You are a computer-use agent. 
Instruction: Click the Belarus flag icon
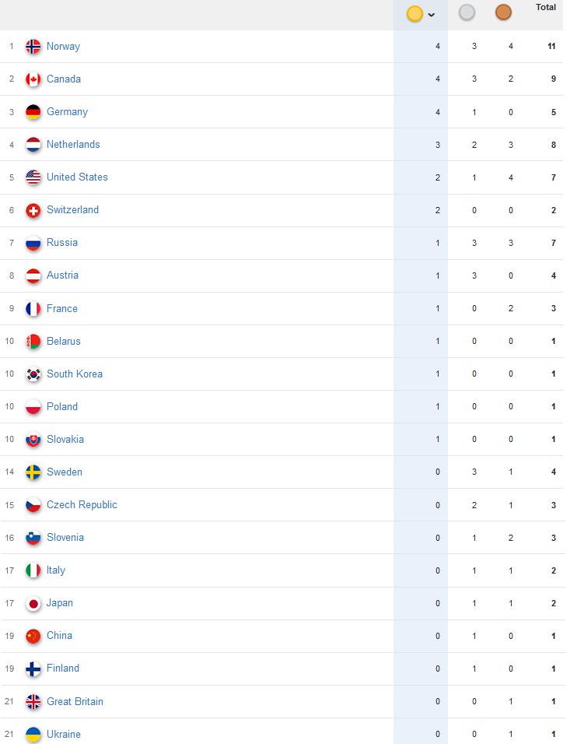tap(33, 342)
